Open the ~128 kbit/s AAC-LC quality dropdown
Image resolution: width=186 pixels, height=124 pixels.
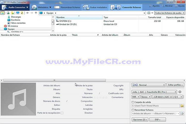pyautogui.click(x=167, y=97)
